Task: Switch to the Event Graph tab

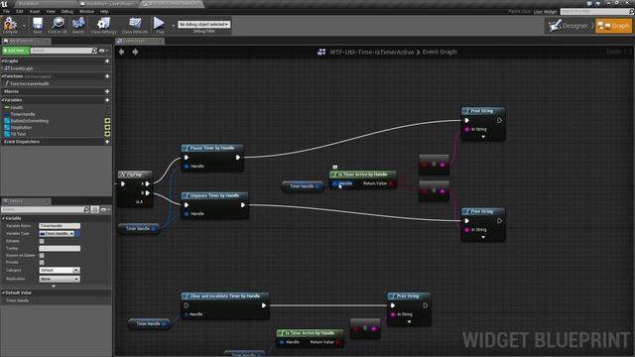Action: [139, 41]
